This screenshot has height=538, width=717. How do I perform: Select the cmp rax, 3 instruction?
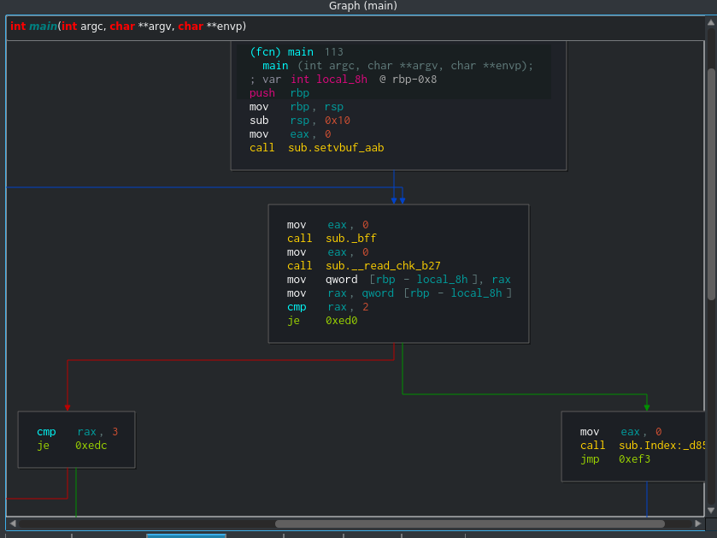[x=77, y=432]
